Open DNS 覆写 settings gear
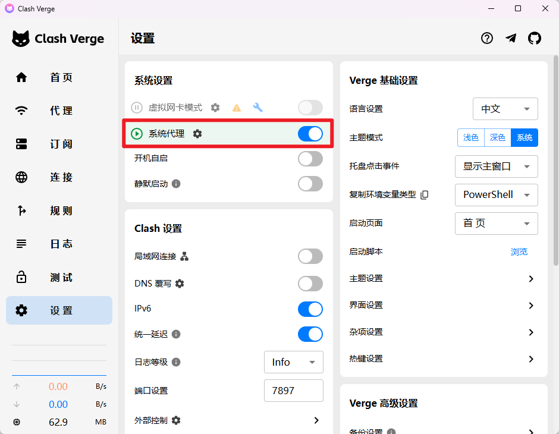559x434 pixels. 180,284
